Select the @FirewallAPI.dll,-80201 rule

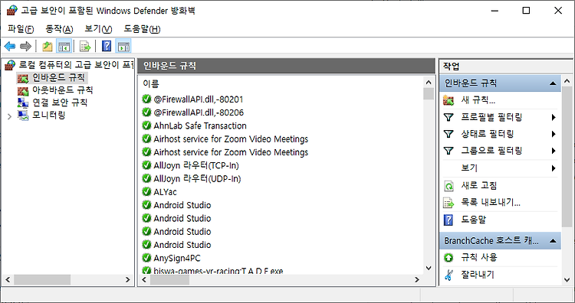point(199,99)
